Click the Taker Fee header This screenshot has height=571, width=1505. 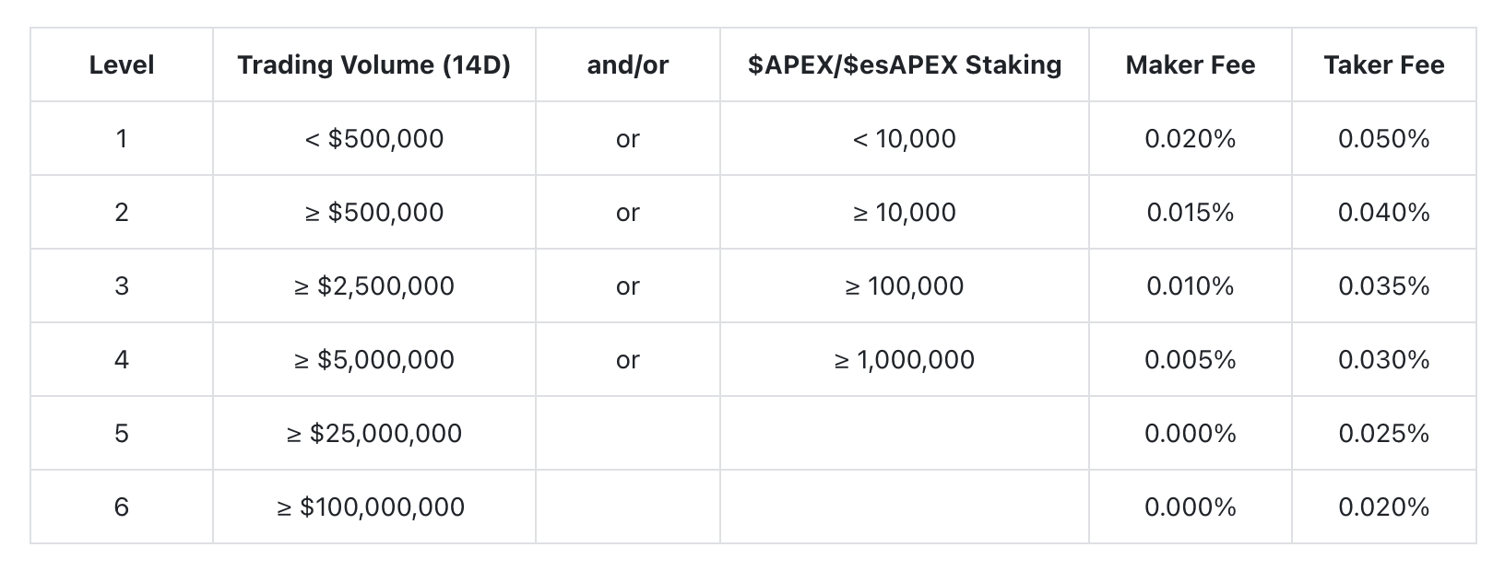1384,64
